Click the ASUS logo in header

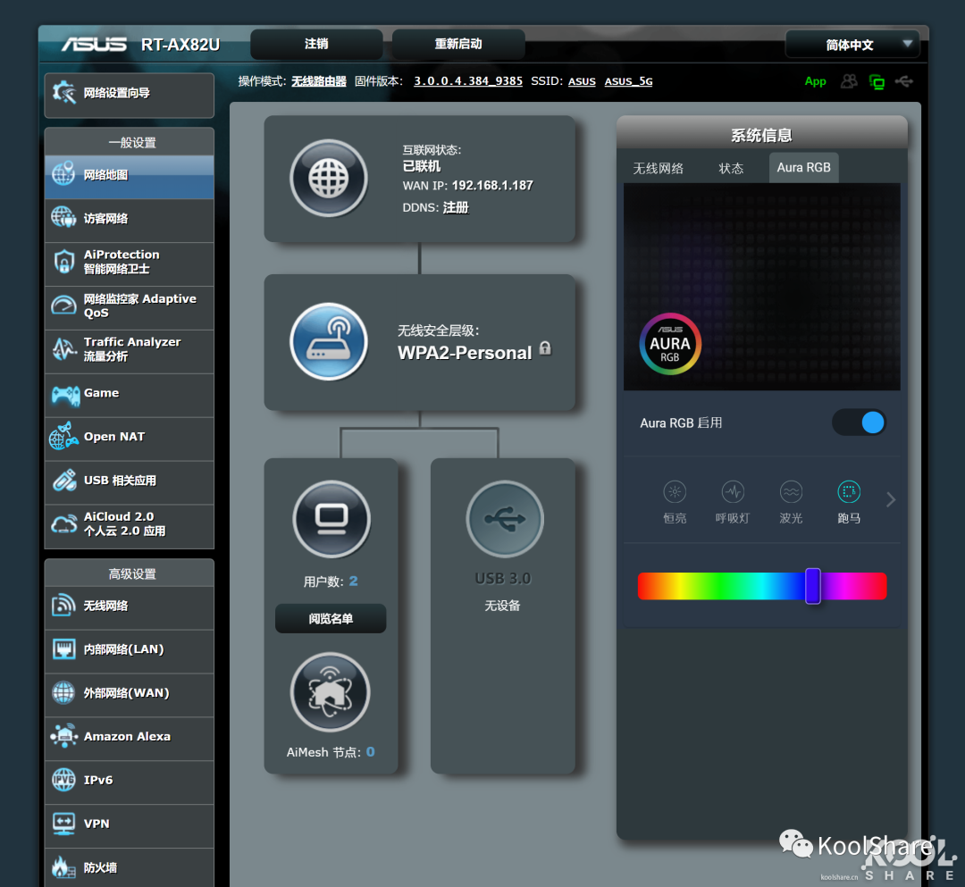(x=94, y=45)
